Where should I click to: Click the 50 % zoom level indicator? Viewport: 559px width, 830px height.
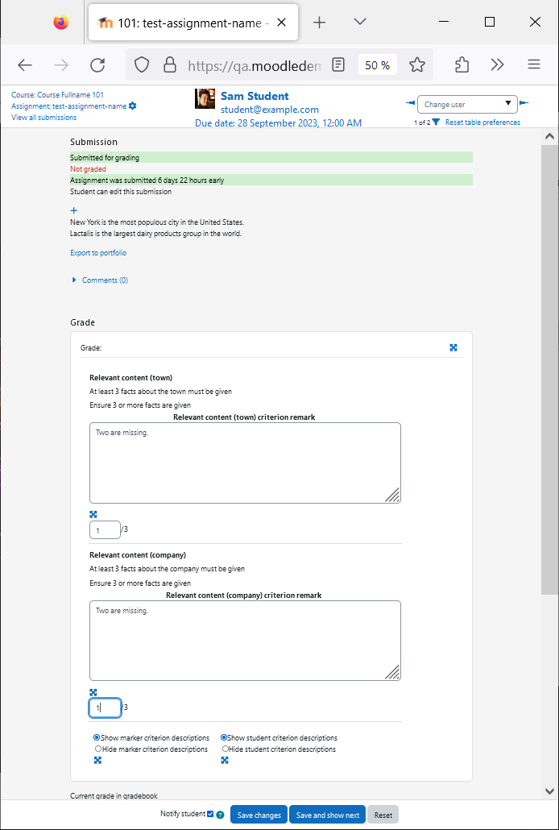point(378,65)
